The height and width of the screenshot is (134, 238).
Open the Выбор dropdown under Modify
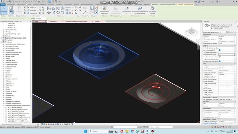tap(4, 16)
